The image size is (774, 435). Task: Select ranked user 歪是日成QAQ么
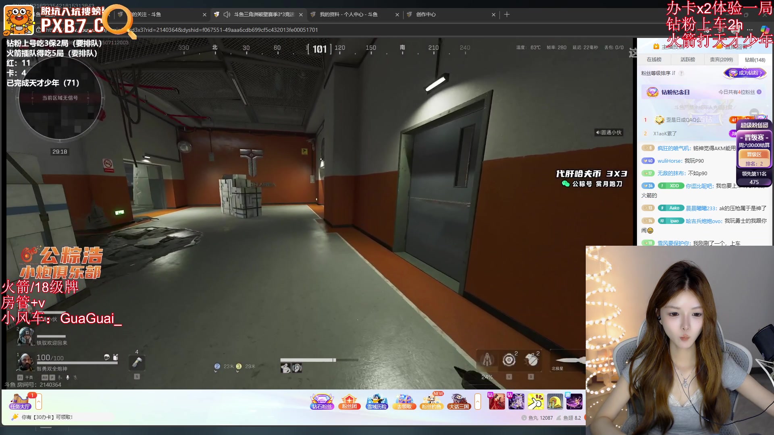(x=683, y=120)
